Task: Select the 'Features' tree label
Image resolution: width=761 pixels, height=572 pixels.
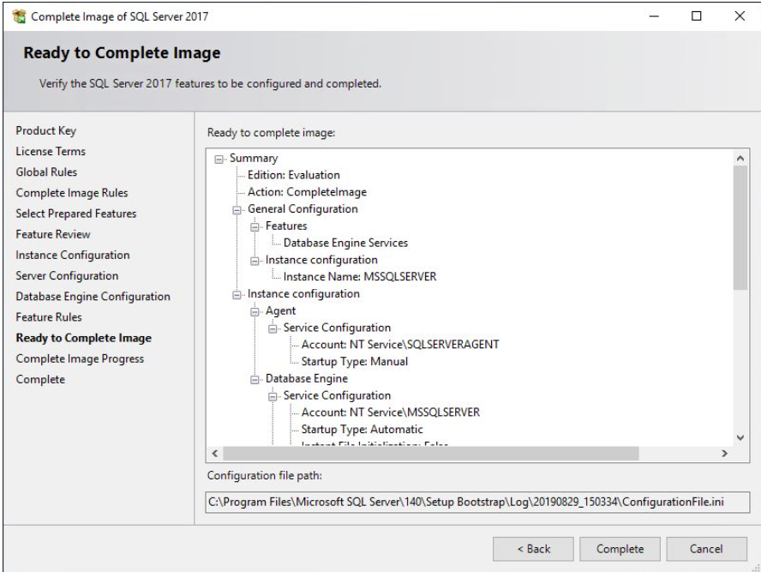Action: pyautogui.click(x=286, y=226)
